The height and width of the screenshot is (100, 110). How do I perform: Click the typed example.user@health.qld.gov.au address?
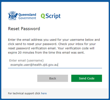34,65
